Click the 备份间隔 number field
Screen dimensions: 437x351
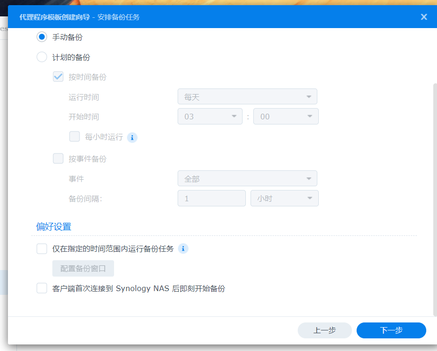coord(212,198)
